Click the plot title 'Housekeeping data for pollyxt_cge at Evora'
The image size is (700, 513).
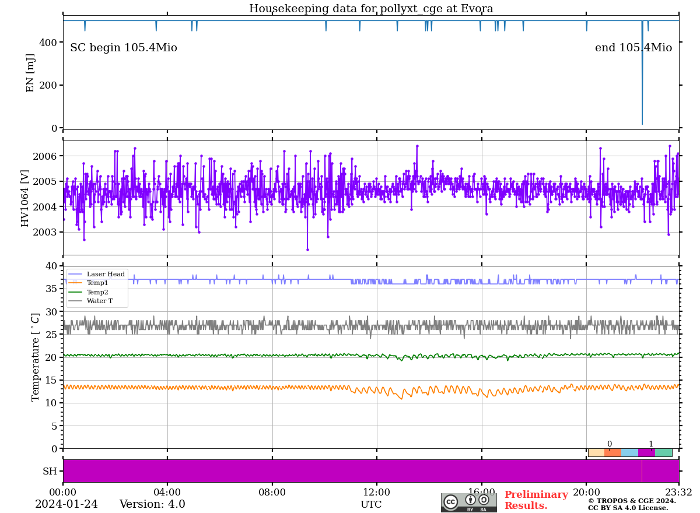(371, 9)
